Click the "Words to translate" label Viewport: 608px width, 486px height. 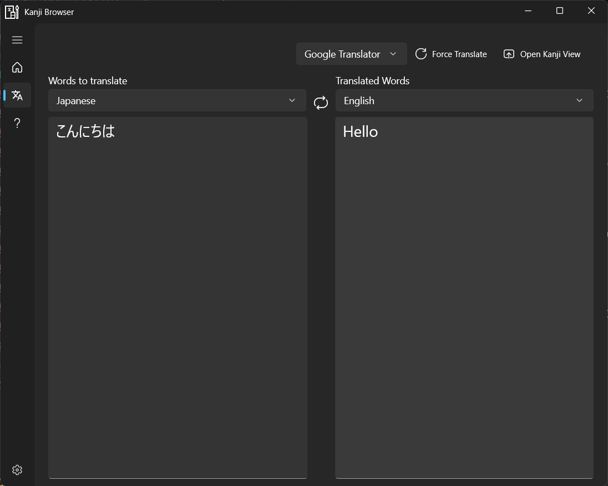88,81
